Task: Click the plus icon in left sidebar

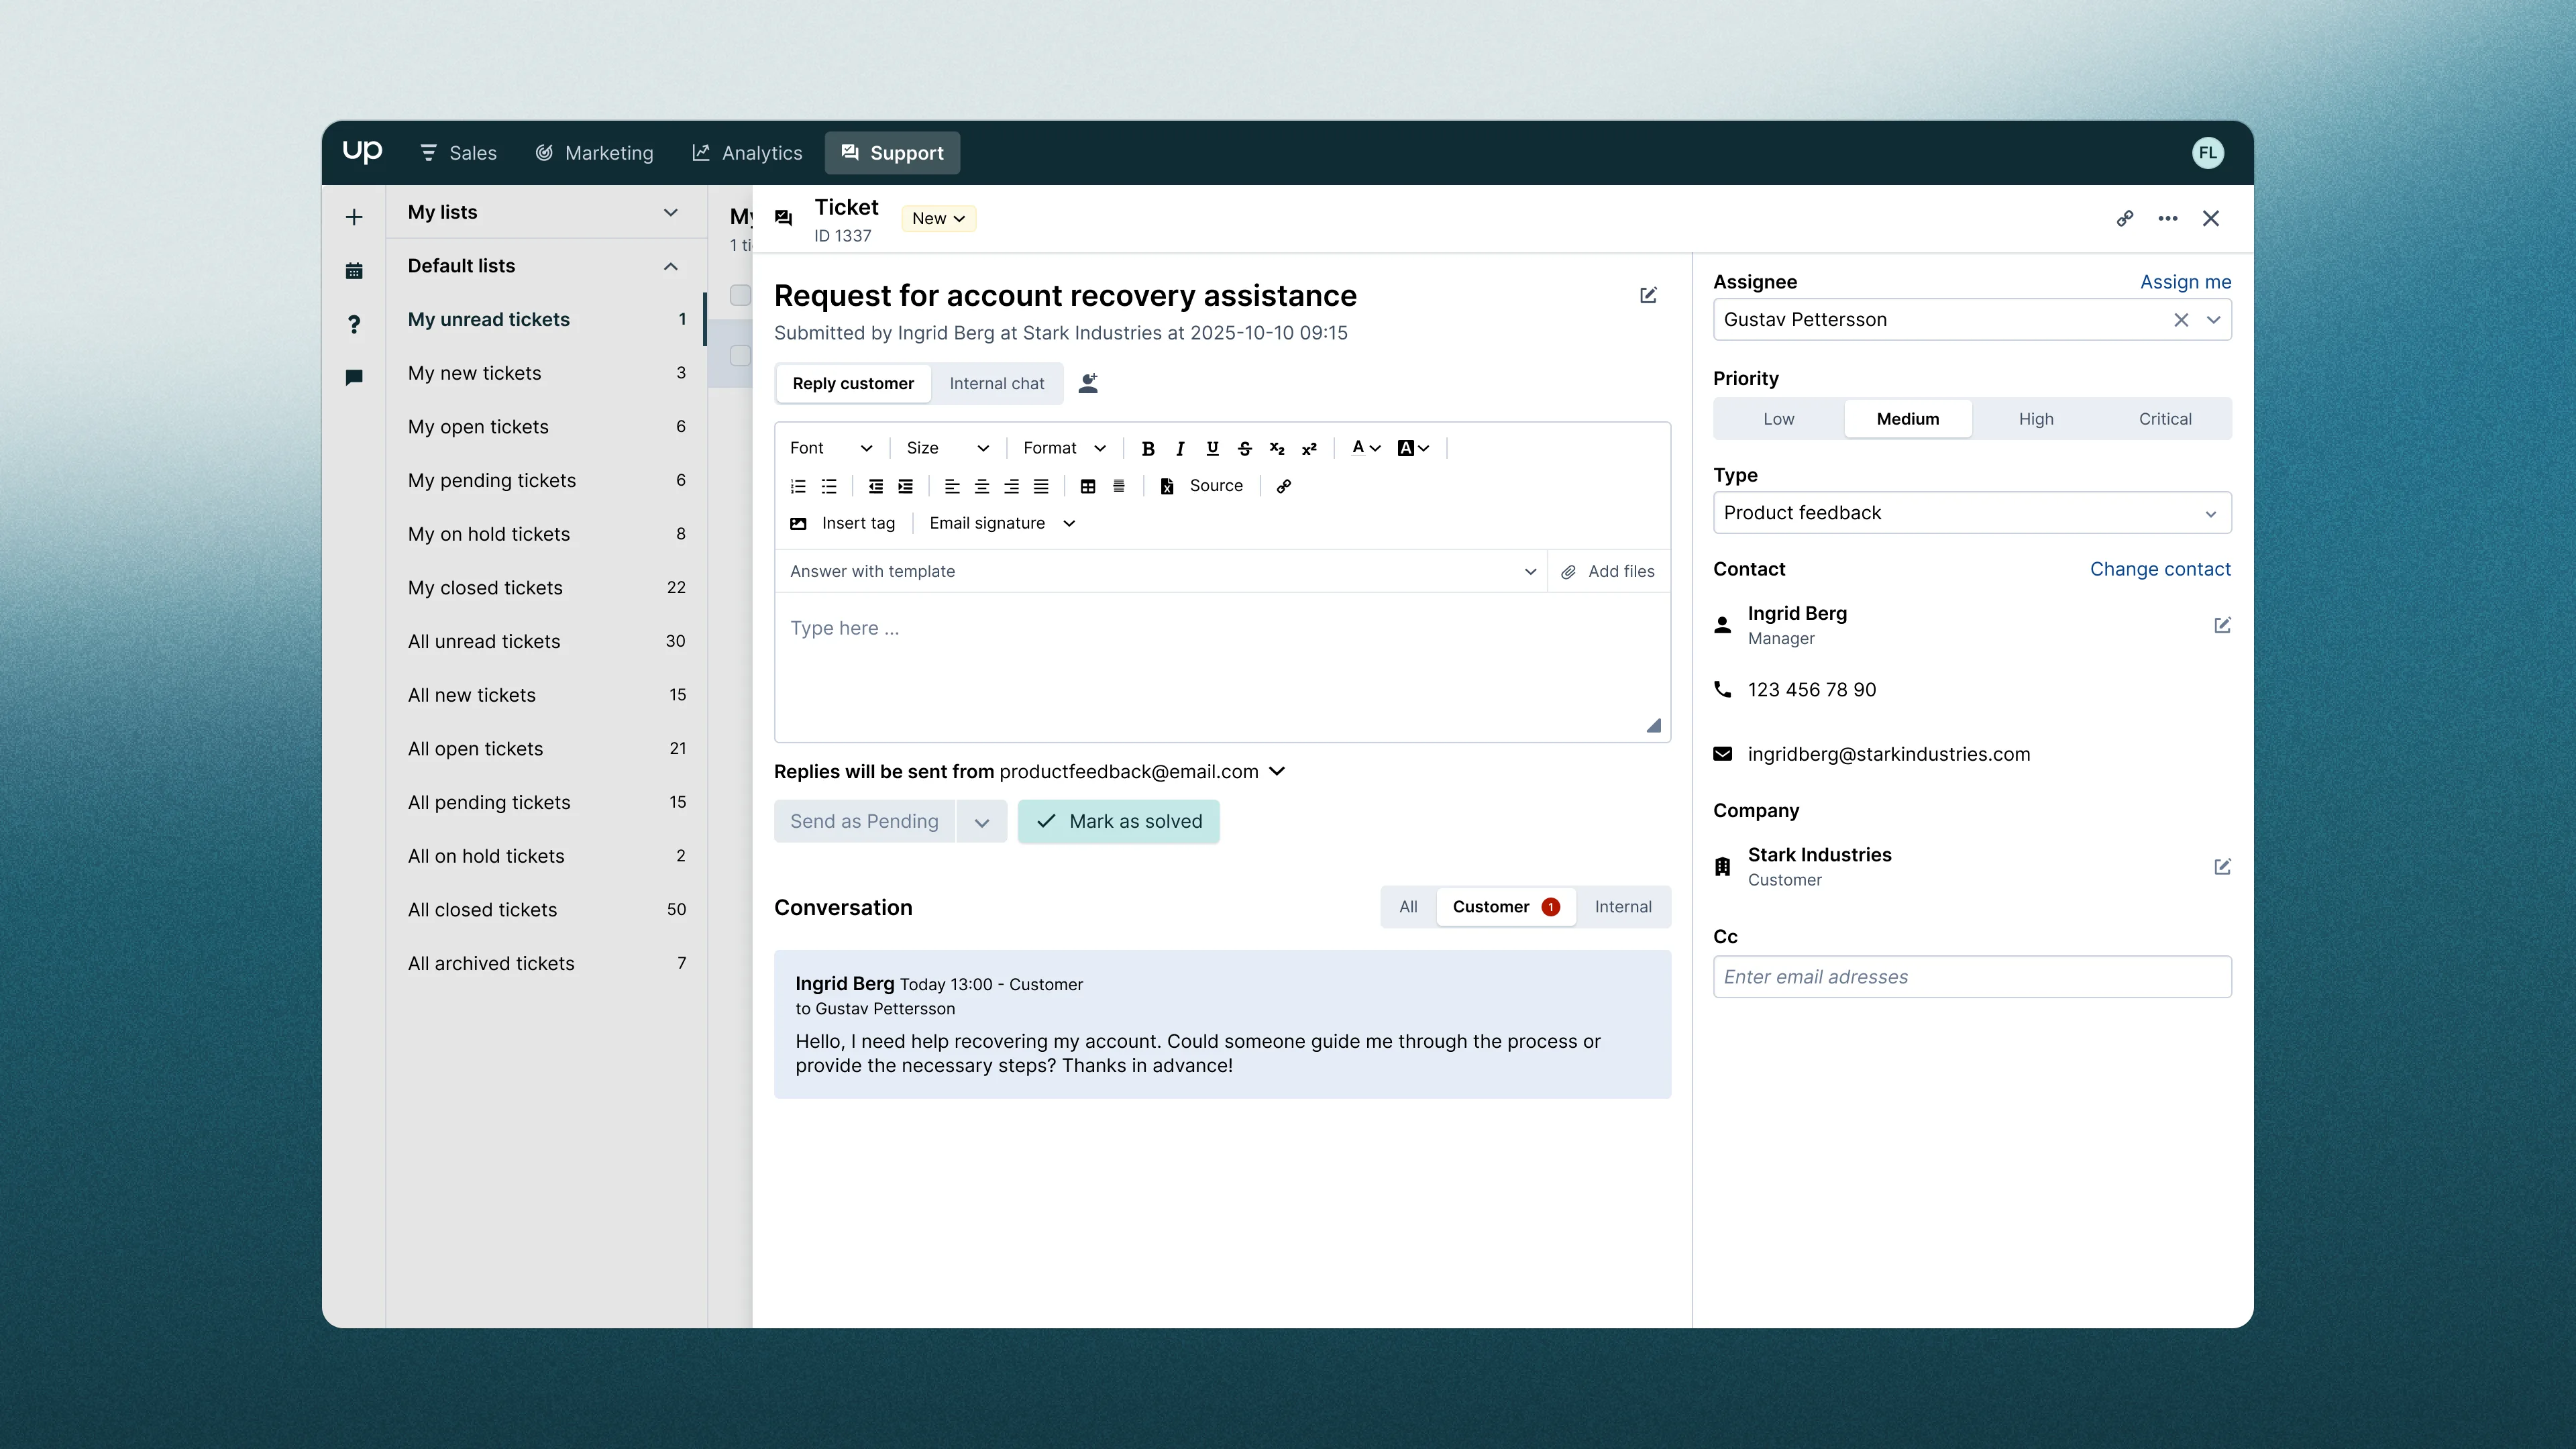Action: pos(354,217)
